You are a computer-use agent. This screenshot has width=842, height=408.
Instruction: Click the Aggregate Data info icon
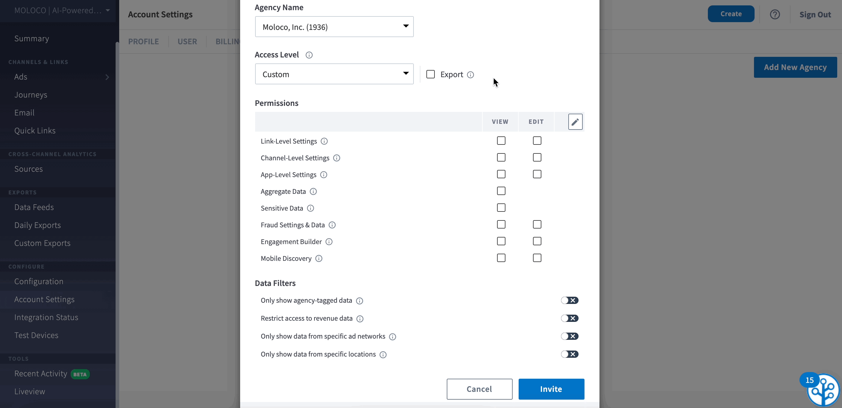click(x=313, y=192)
